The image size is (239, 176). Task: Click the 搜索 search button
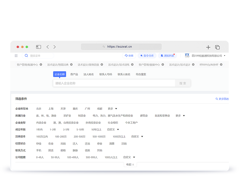tap(183, 83)
